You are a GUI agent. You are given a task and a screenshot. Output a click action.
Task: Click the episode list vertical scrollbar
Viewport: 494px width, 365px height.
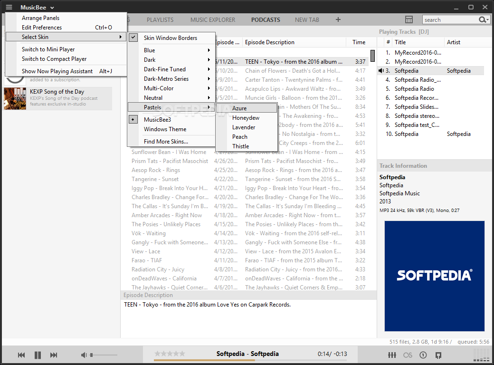(373, 56)
